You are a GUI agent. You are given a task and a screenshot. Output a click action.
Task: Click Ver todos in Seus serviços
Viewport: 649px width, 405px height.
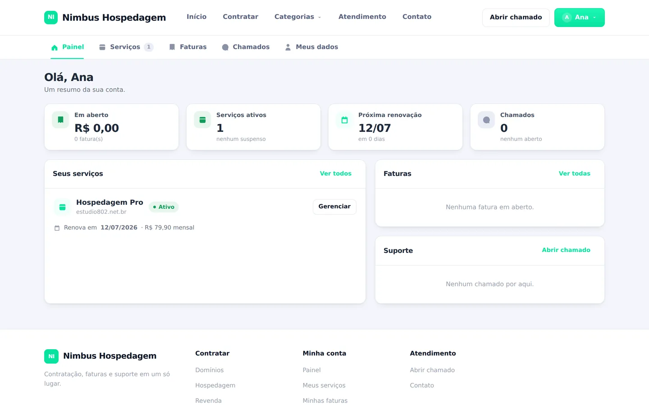(x=336, y=174)
